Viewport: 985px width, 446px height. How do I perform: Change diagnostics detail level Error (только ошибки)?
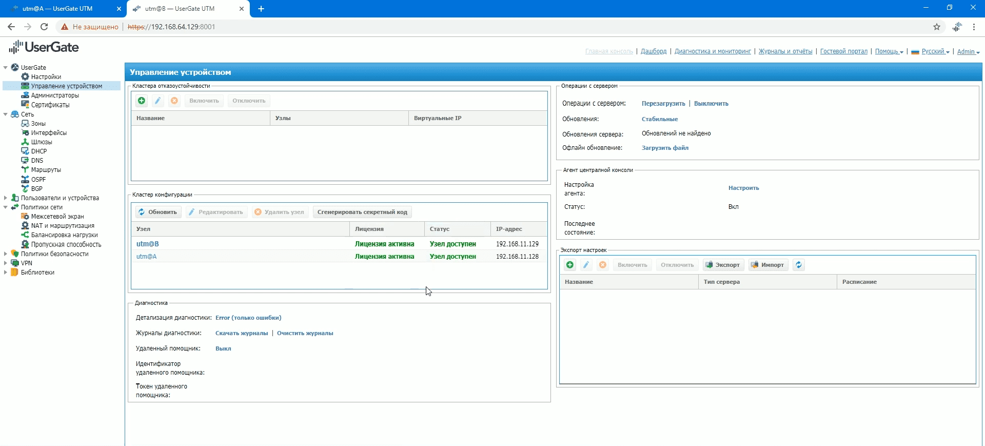click(248, 318)
